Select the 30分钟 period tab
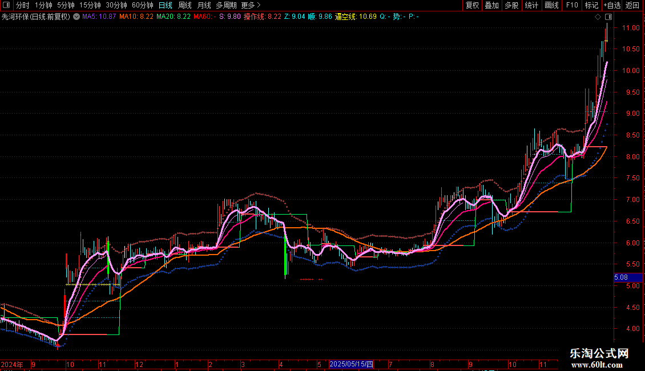Image resolution: width=645 pixels, height=371 pixels. pos(116,5)
